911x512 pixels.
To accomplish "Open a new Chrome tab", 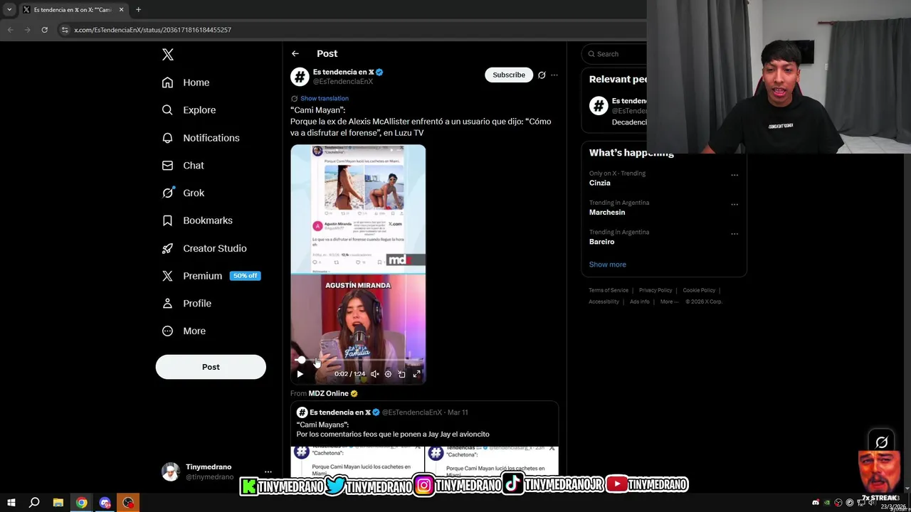I will pyautogui.click(x=138, y=10).
